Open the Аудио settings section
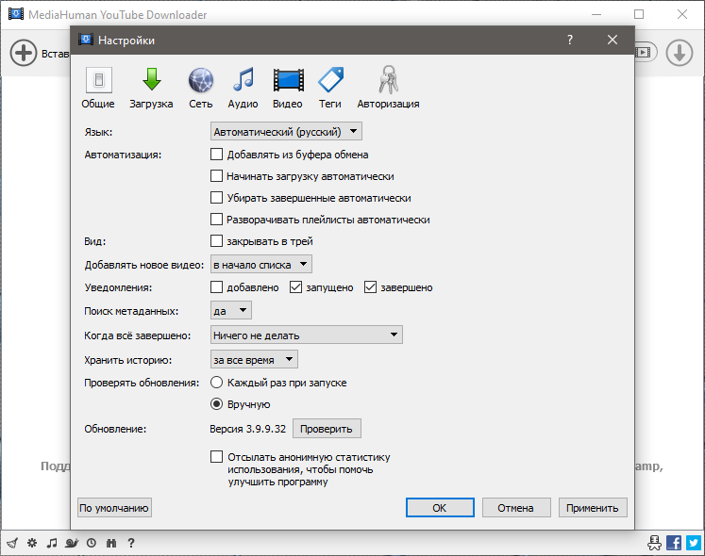705x556 pixels. coord(243,88)
